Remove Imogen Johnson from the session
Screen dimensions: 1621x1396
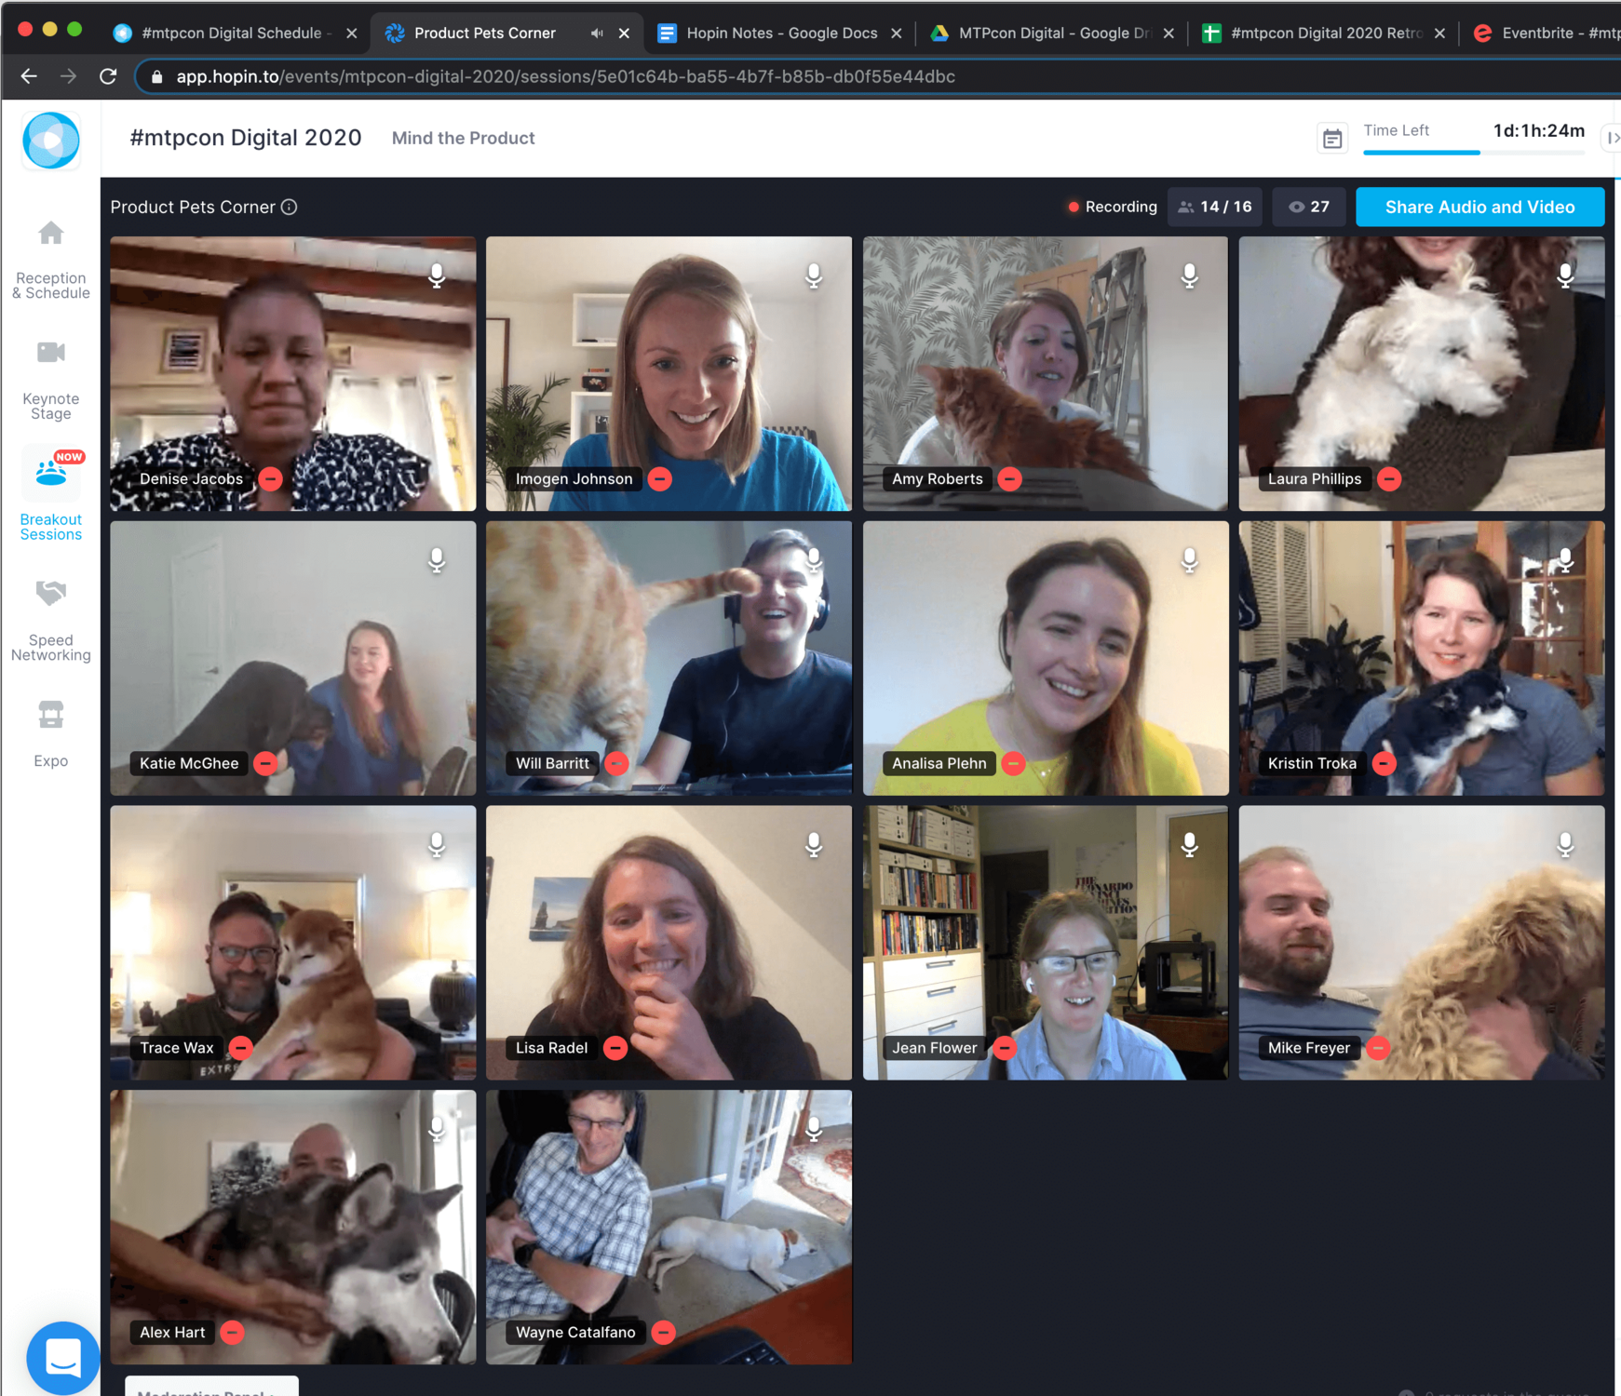tap(660, 479)
